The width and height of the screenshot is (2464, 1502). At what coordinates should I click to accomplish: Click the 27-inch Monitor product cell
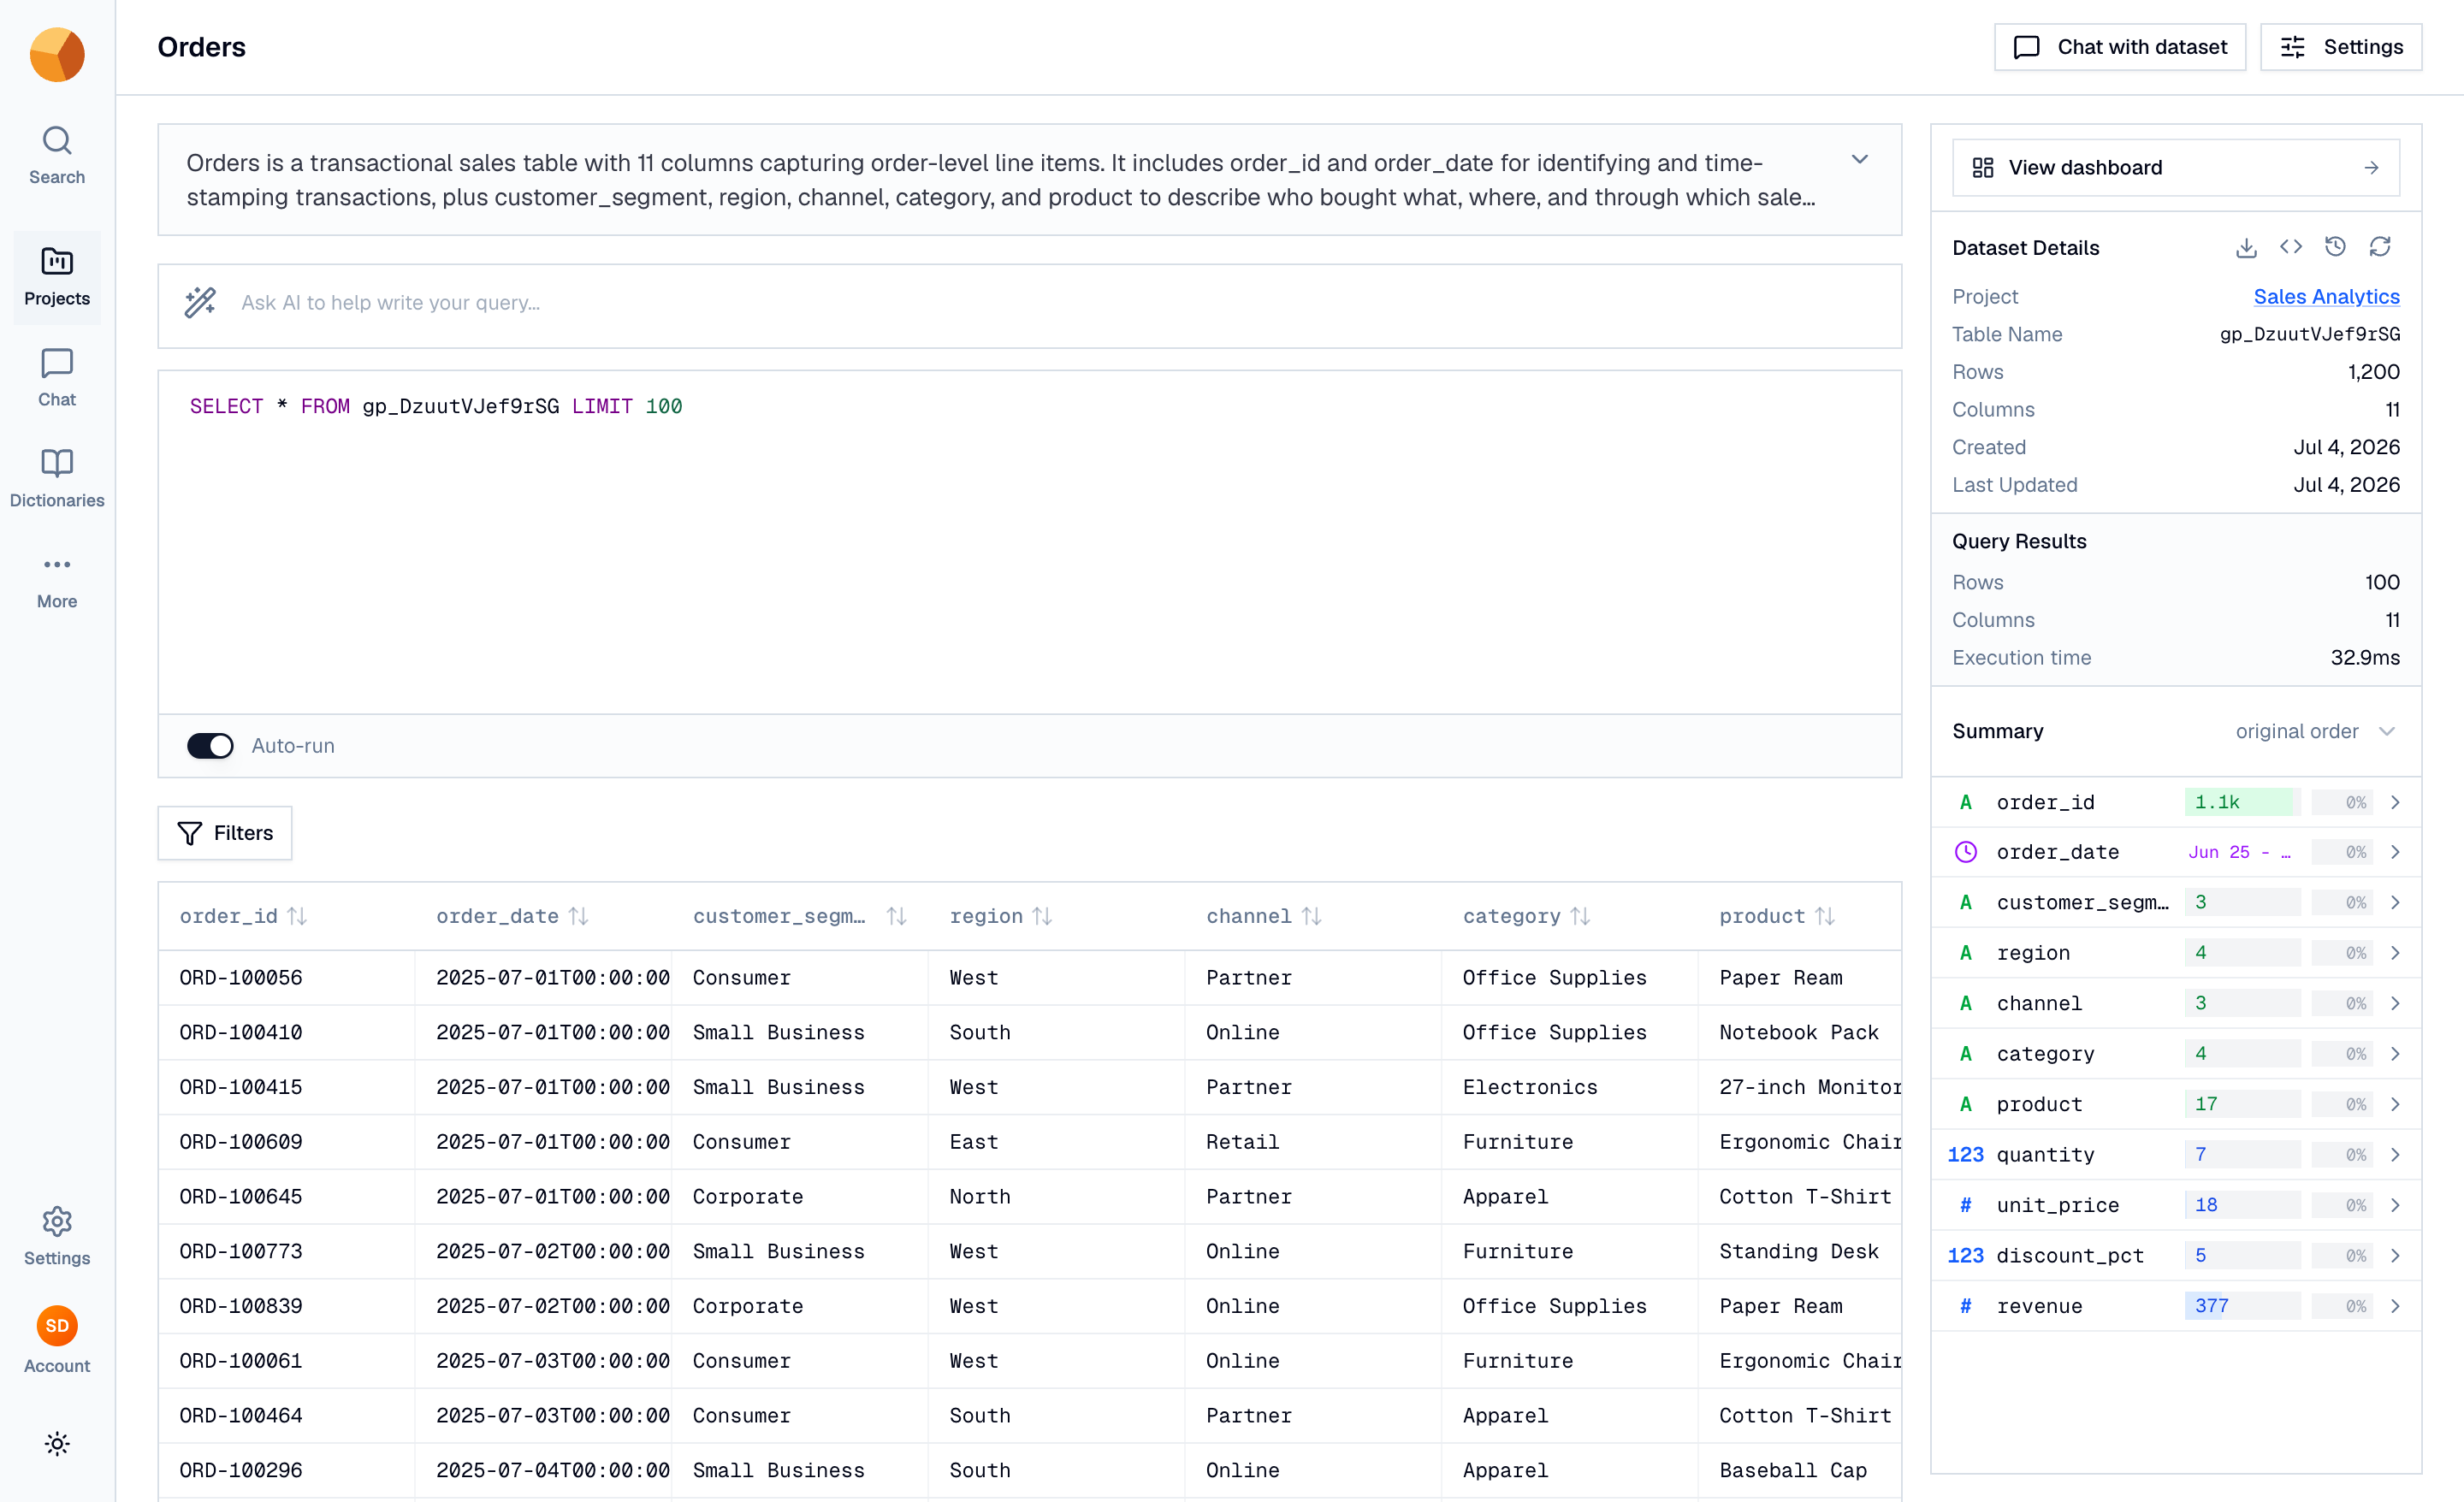(1800, 1087)
